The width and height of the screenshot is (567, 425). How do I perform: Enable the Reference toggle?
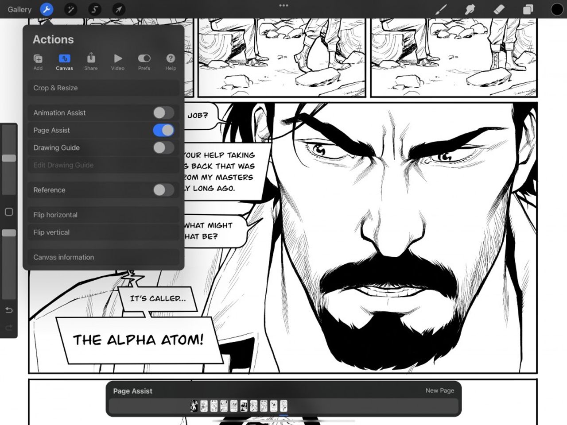(x=163, y=190)
